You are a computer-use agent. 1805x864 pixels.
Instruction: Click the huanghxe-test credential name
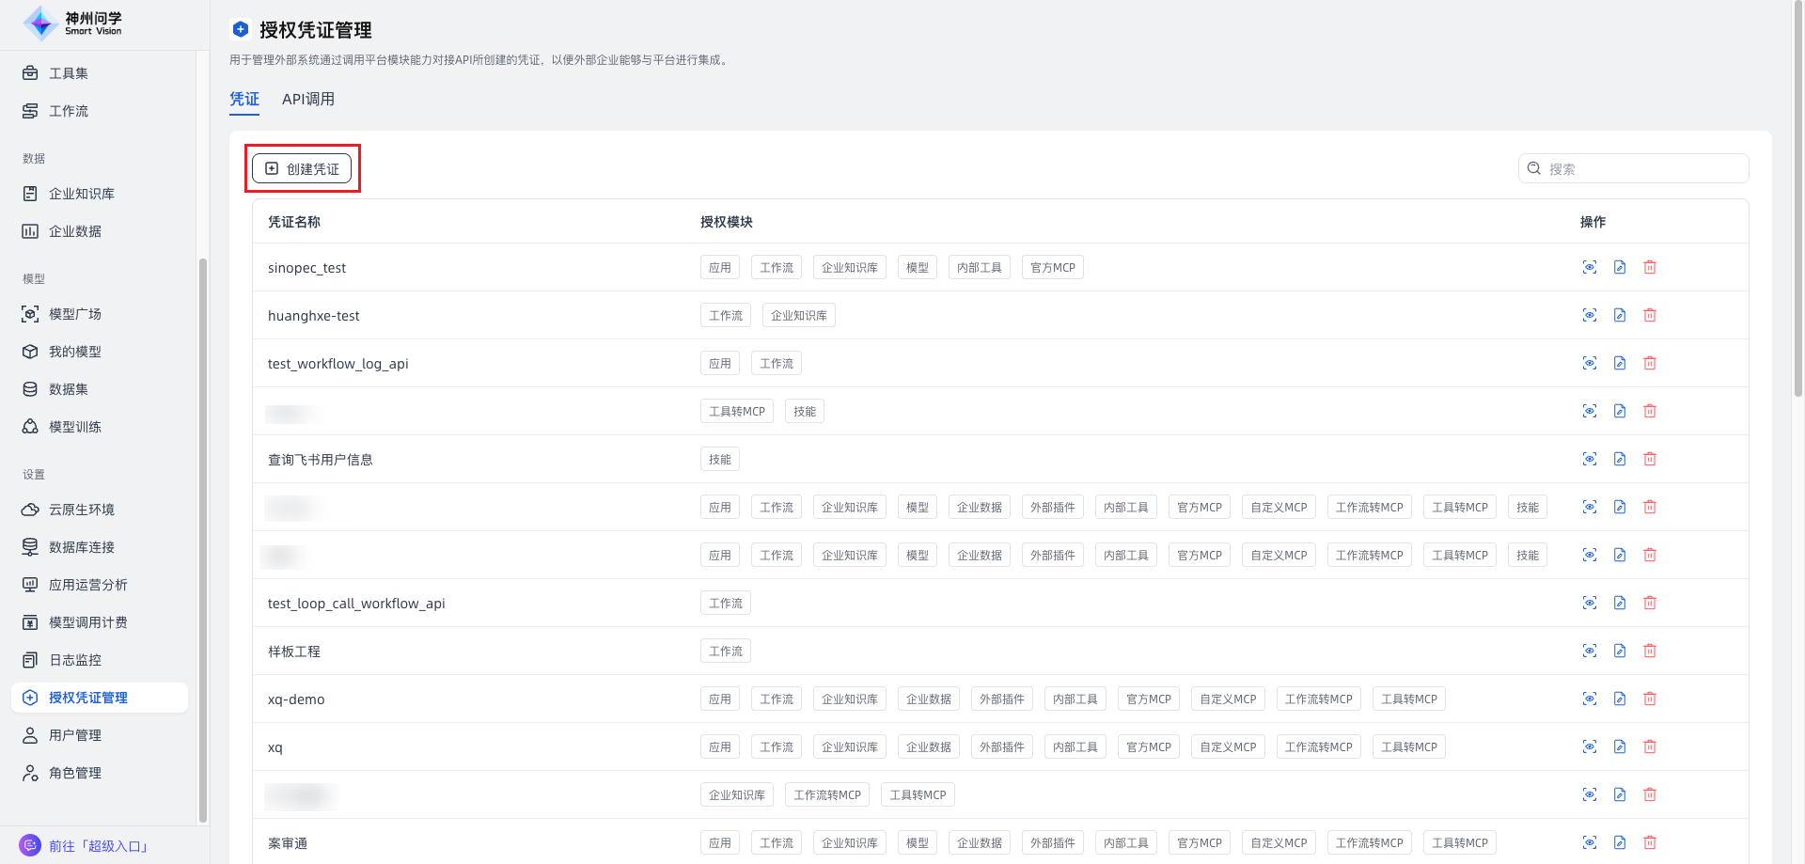[x=314, y=316]
